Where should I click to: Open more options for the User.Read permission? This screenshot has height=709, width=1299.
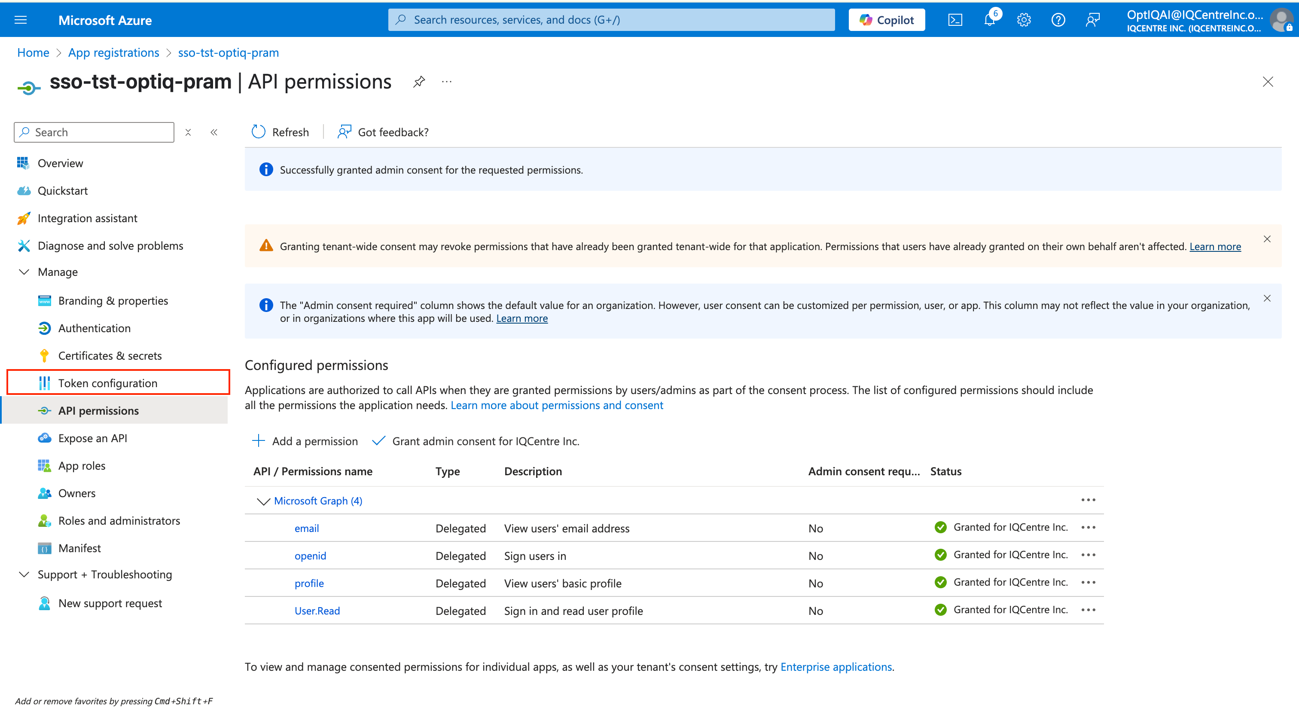[1088, 610]
